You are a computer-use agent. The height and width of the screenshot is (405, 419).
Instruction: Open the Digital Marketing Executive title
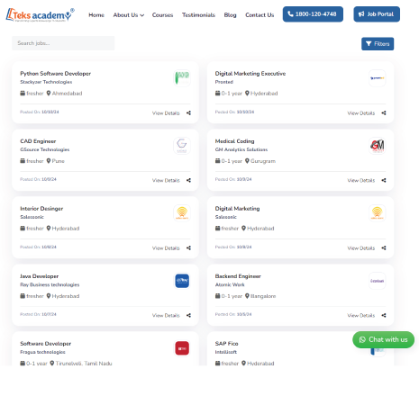tap(250, 74)
